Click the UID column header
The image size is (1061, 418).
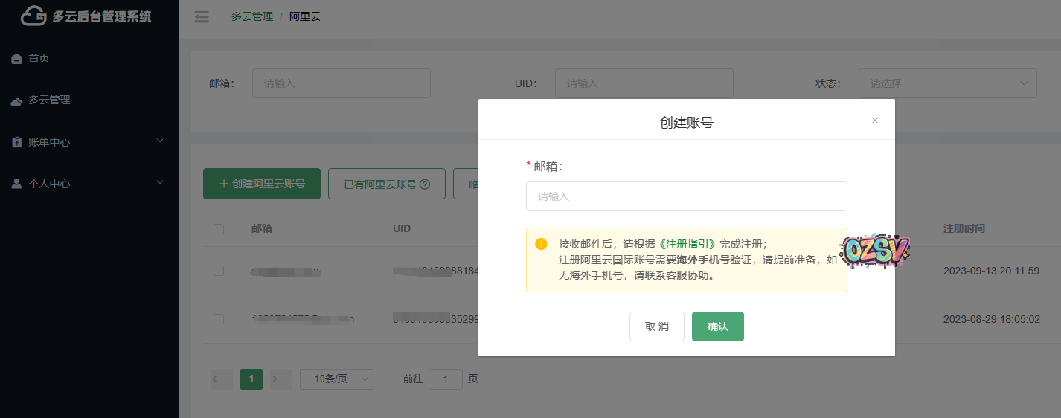[402, 228]
